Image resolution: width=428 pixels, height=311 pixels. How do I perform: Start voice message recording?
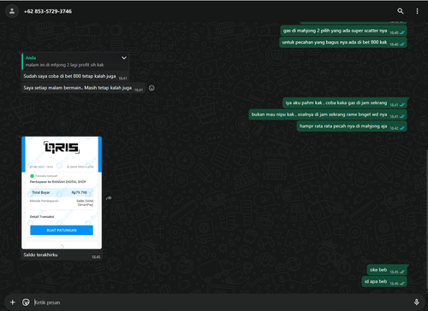coord(416,302)
